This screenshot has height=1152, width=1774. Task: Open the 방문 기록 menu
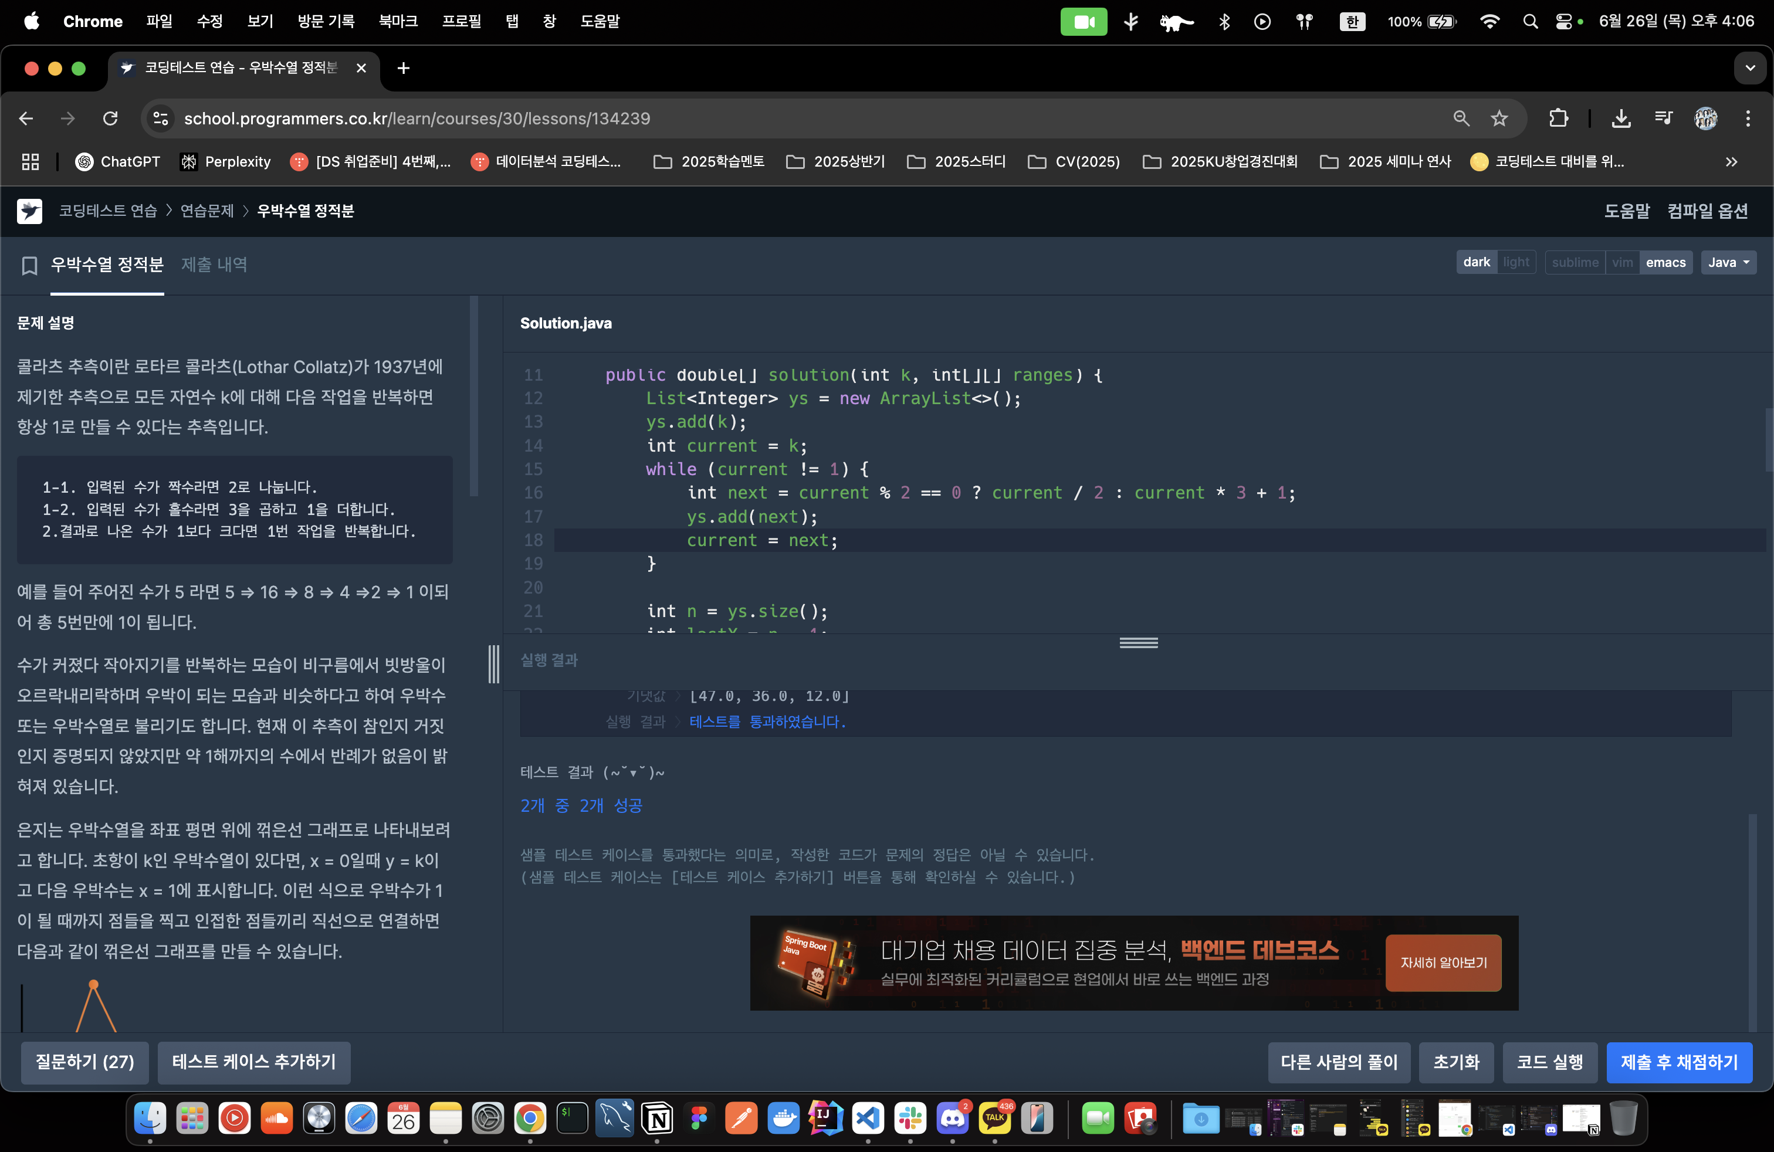pyautogui.click(x=326, y=22)
